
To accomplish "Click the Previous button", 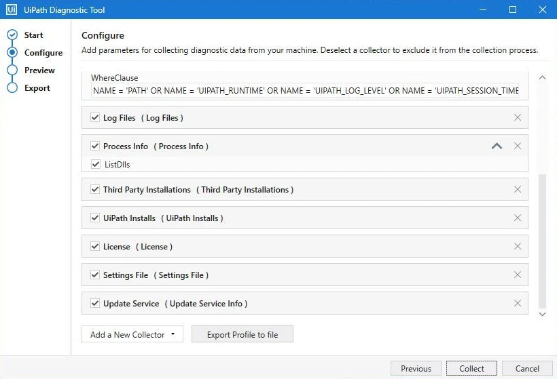I will [416, 368].
